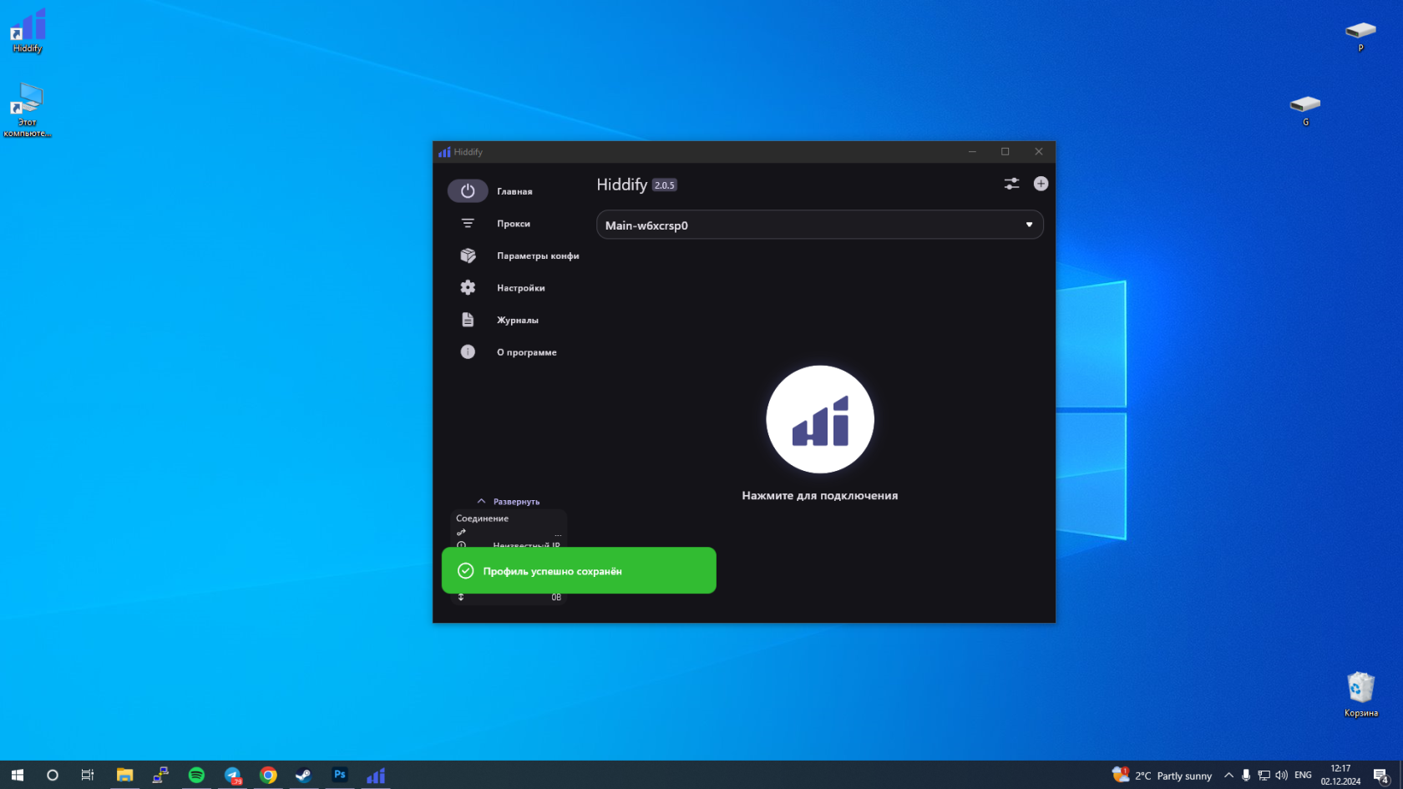
Task: Click the big Hiddify connect button
Action: tap(820, 419)
